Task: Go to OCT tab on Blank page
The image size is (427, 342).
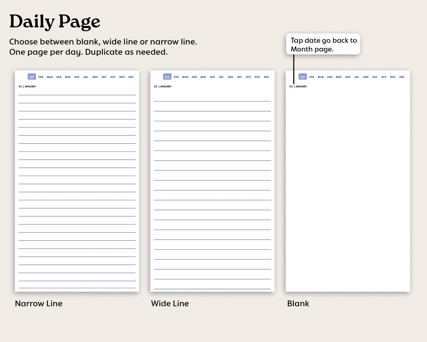Action: click(384, 77)
